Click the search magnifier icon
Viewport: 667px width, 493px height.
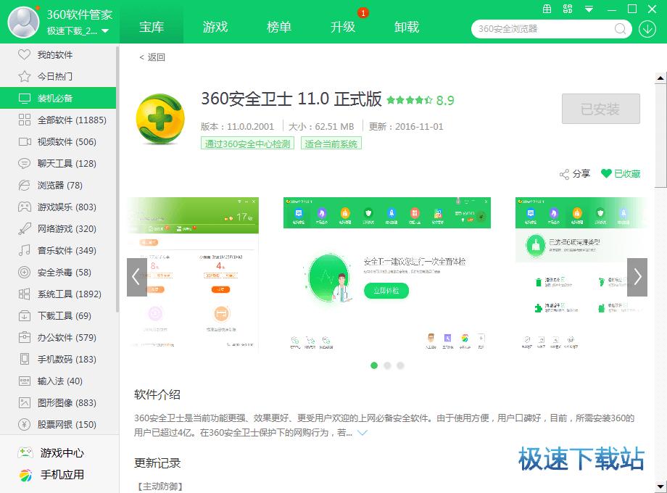[621, 29]
